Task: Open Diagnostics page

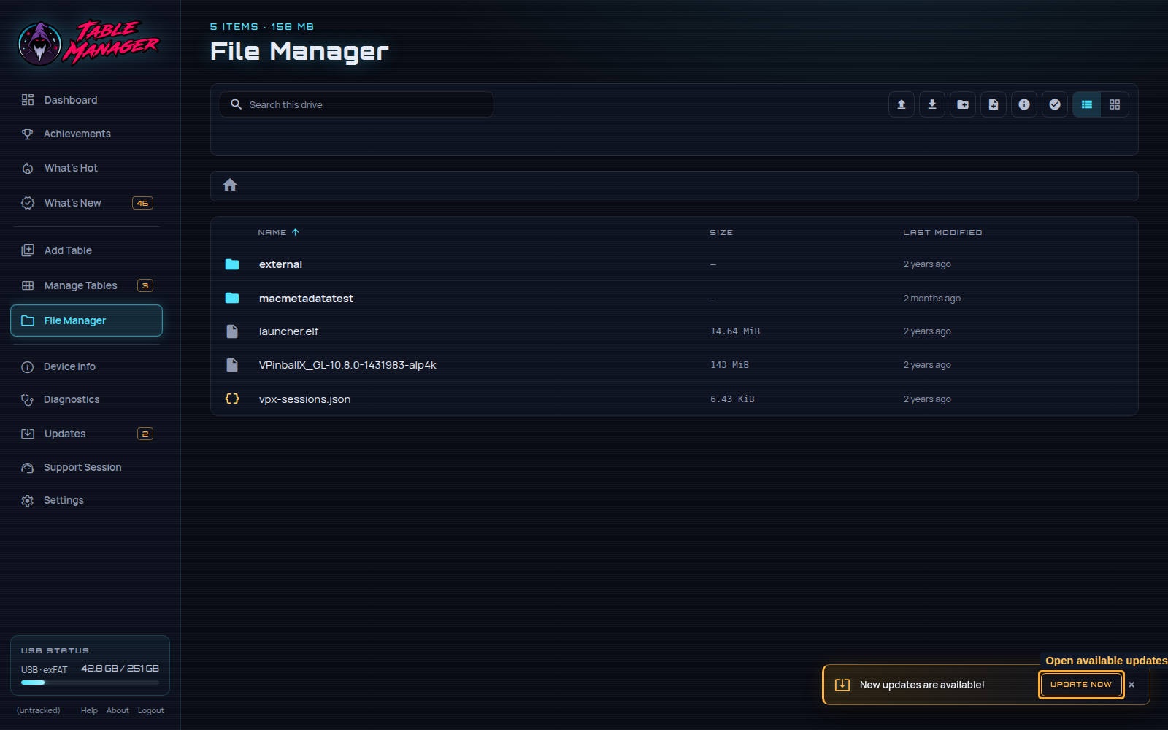Action: [87, 399]
